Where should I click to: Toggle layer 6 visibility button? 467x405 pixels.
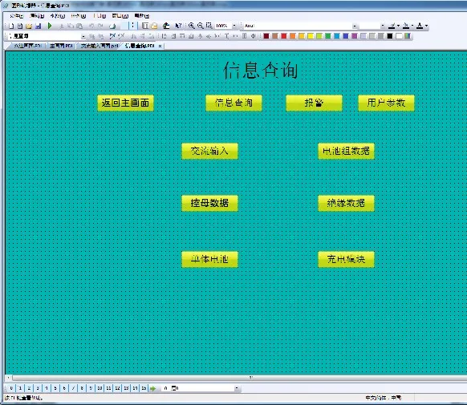click(64, 388)
